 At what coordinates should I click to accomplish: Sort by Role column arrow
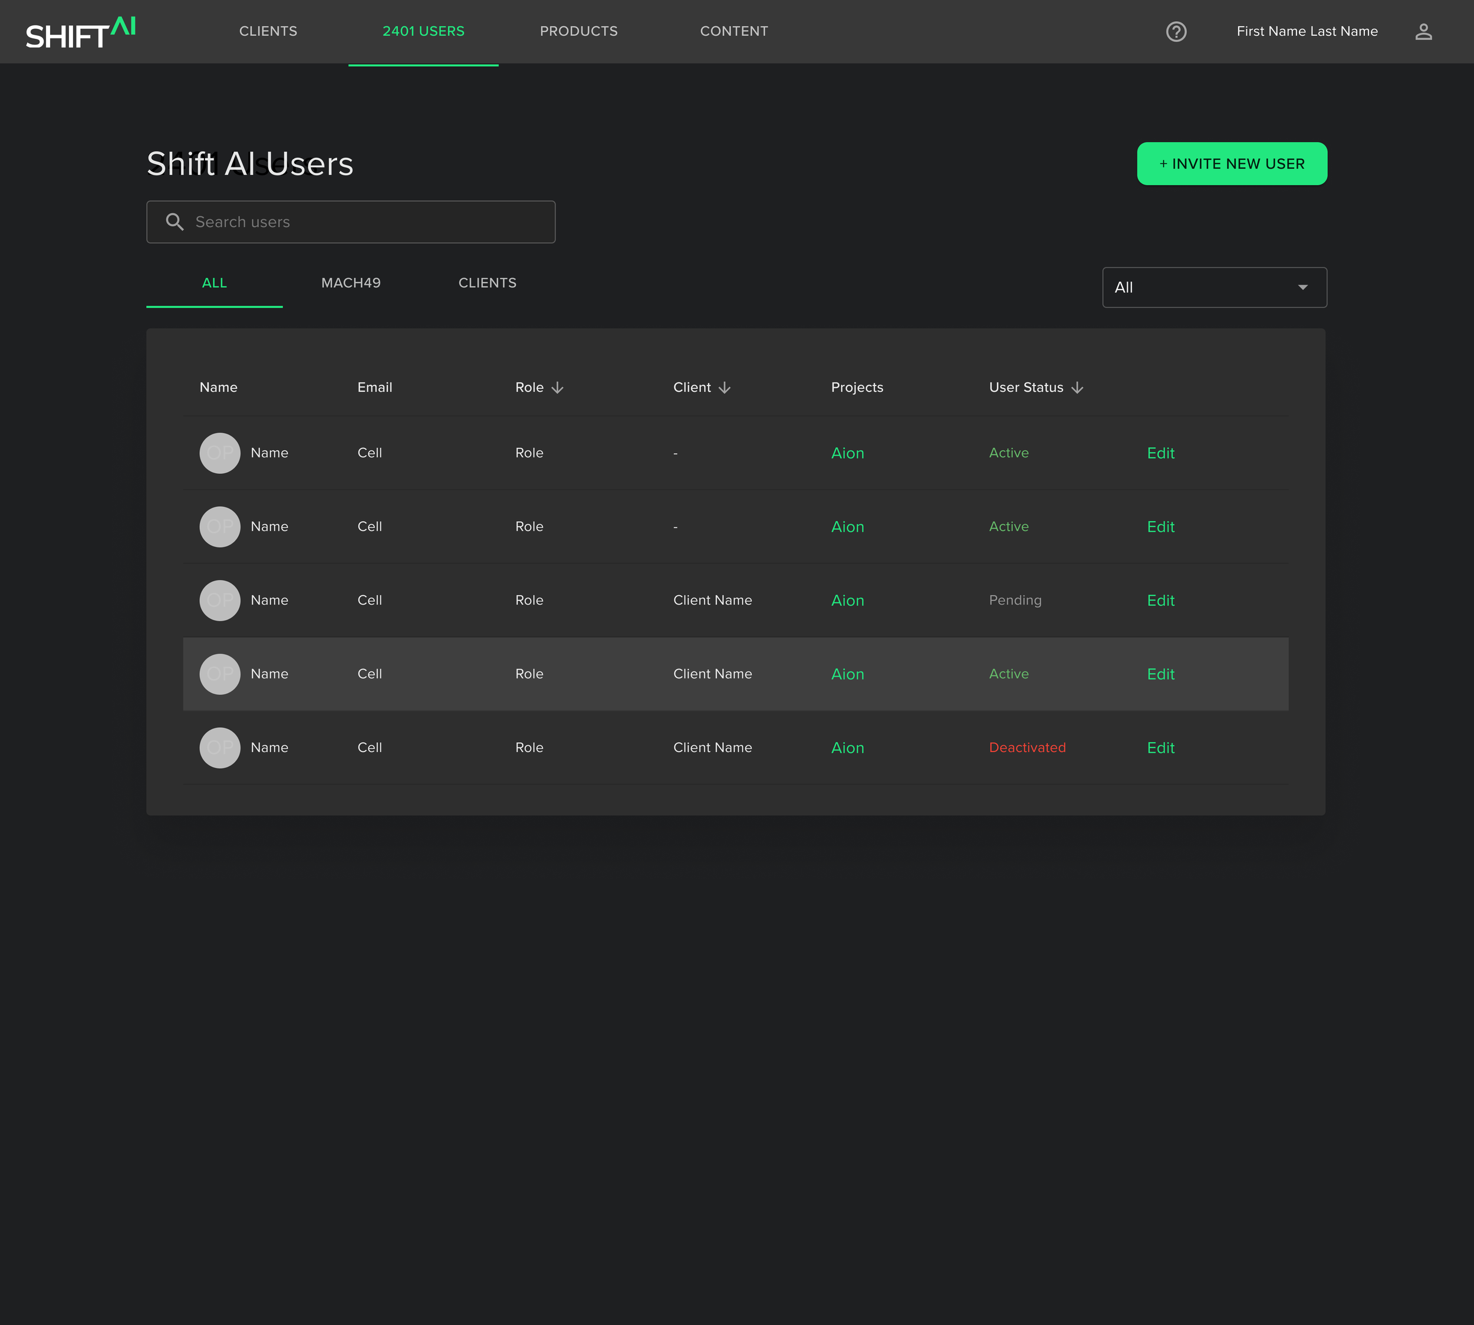(557, 387)
